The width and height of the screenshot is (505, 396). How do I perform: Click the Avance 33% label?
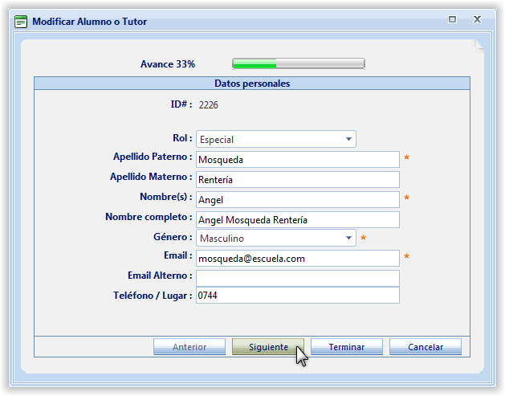(168, 64)
